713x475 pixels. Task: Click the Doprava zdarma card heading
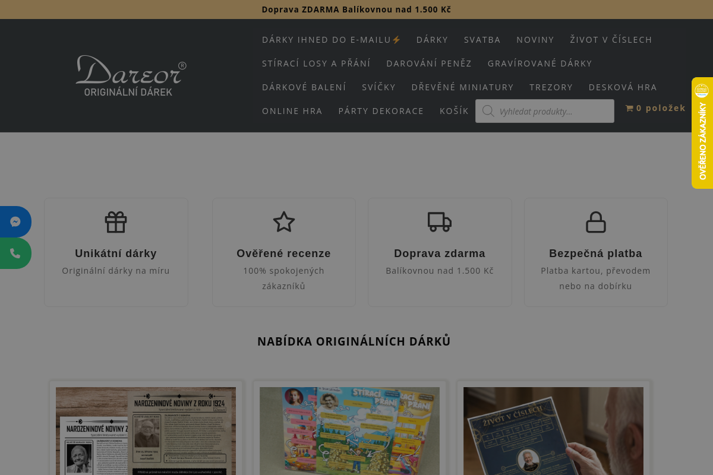pos(440,254)
